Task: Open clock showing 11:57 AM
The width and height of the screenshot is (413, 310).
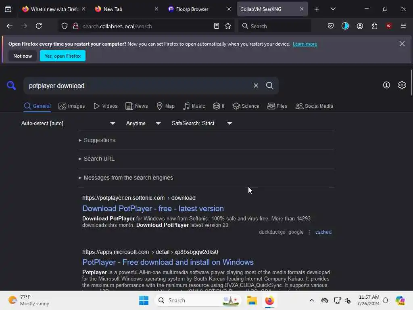Action: coord(368,300)
